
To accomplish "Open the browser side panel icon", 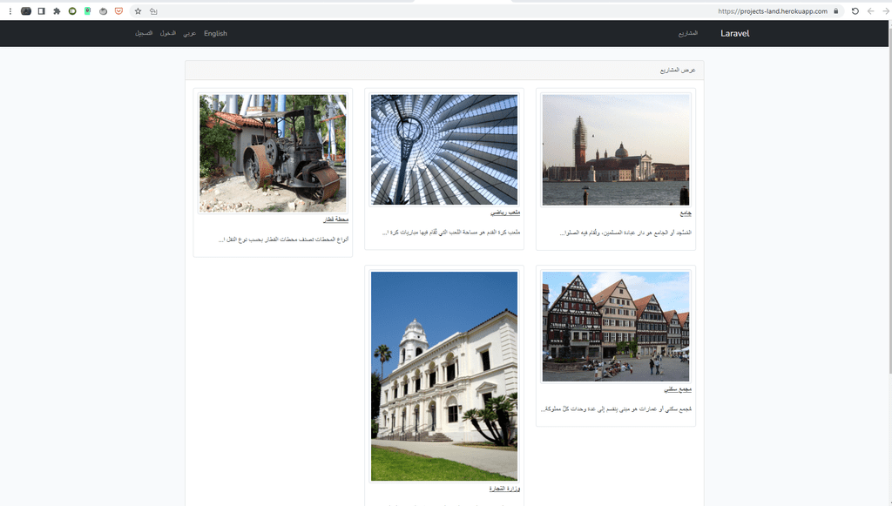I will click(x=42, y=10).
